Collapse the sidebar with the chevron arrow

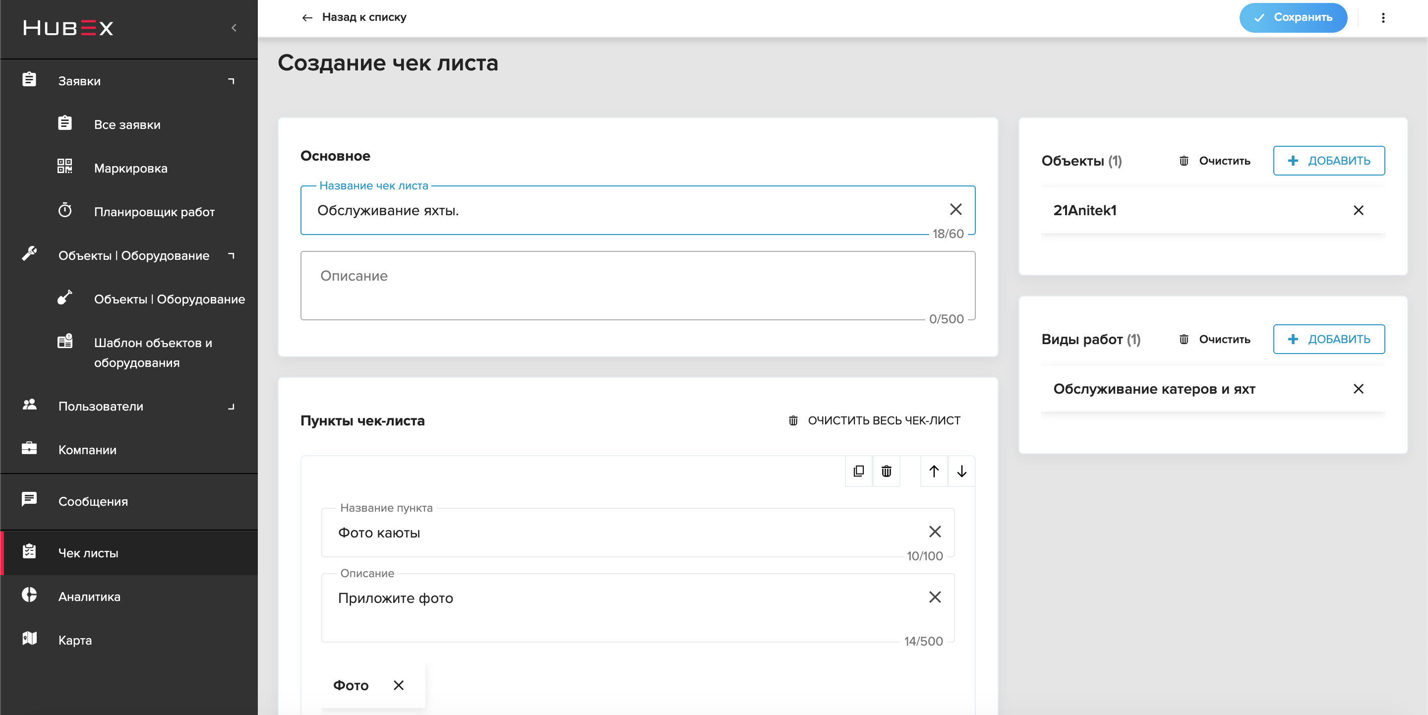click(234, 28)
